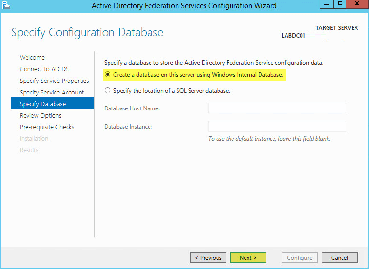Image resolution: width=369 pixels, height=269 pixels.
Task: Click the Database Host Name field
Action: pos(277,108)
